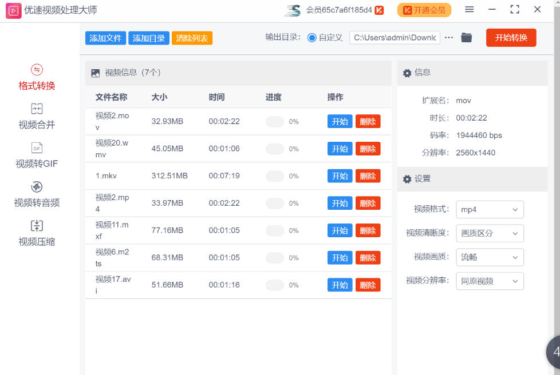Open the 视频清晰度 dropdown showing 画质区分
Screen dimensions: 560x375
tap(490, 233)
